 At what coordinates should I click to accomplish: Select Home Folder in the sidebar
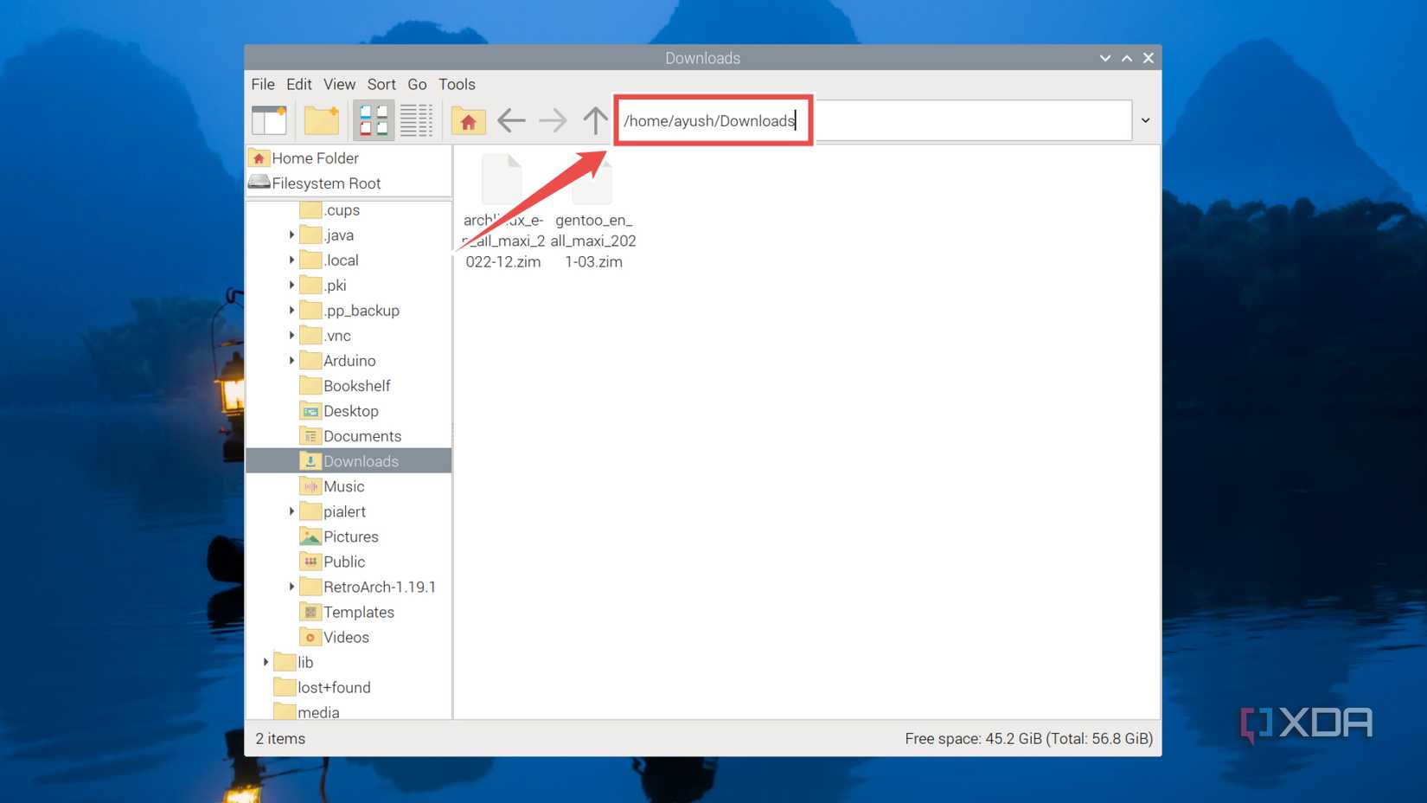pos(313,157)
